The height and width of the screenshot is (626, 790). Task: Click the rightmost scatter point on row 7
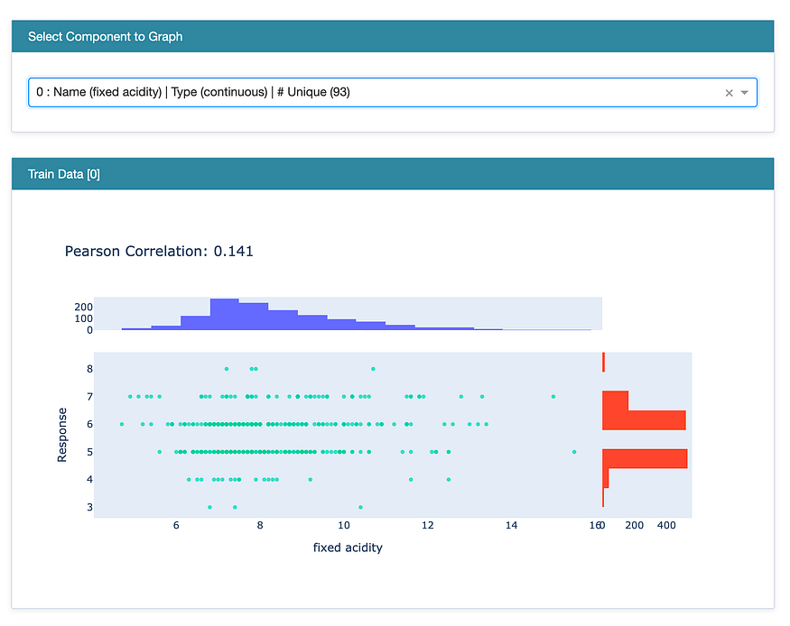[553, 397]
